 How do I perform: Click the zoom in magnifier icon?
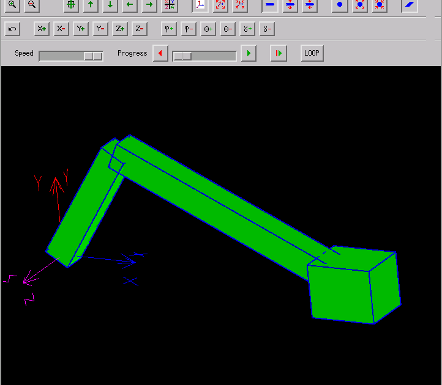(12, 5)
